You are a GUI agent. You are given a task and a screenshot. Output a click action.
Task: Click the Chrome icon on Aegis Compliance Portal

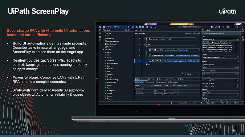coord(146,39)
